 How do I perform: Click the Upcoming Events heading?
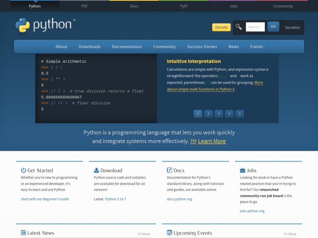pyautogui.click(x=193, y=233)
